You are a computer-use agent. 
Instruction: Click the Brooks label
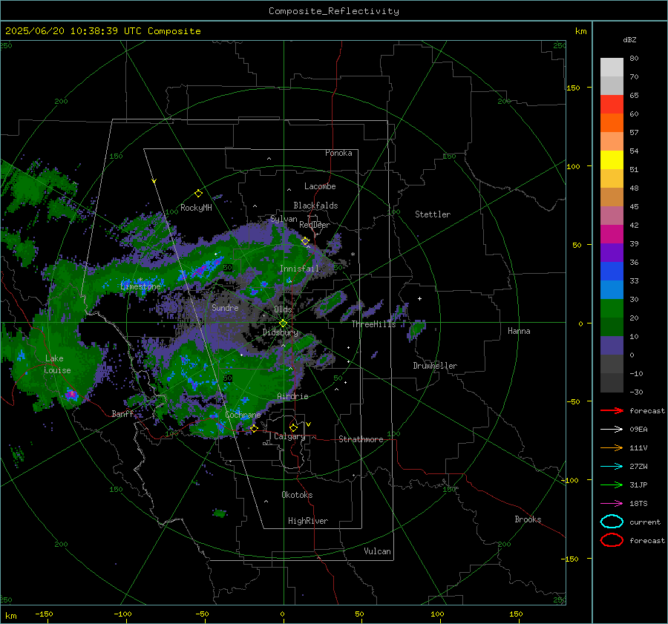click(528, 519)
